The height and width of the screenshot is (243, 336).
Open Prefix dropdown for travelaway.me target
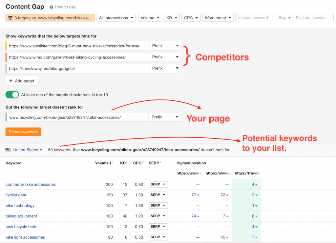coord(165,68)
